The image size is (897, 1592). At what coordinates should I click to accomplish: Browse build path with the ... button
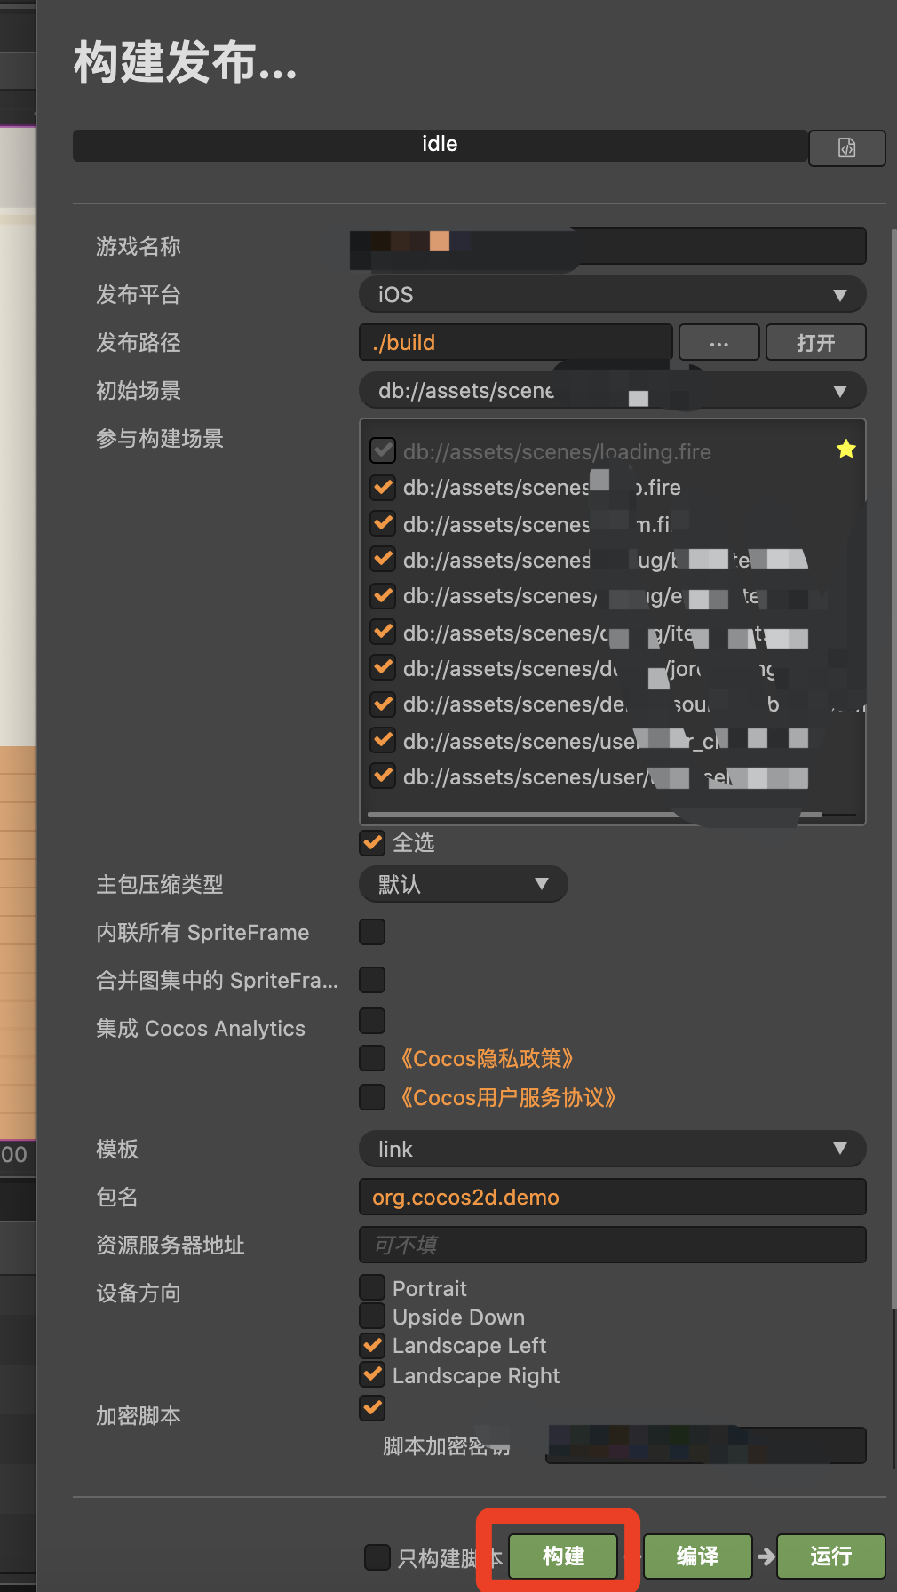tap(718, 343)
